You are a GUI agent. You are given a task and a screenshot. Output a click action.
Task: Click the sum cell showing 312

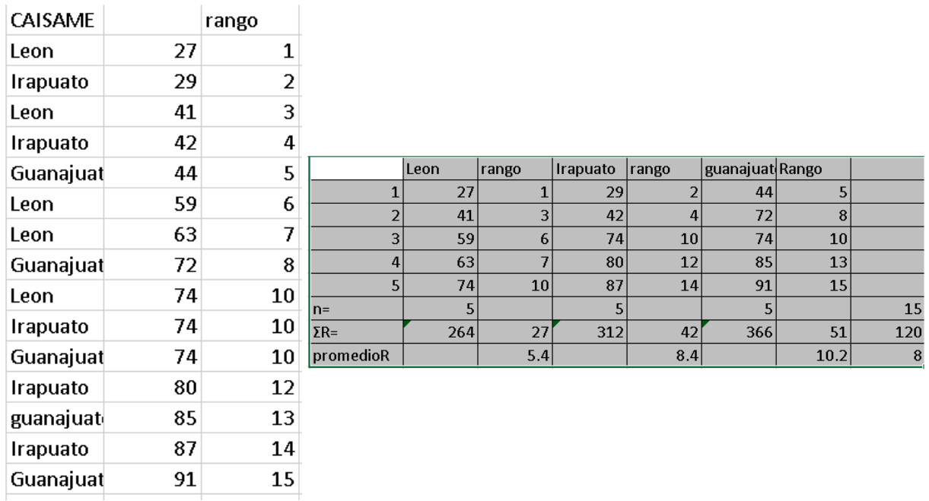(x=589, y=331)
